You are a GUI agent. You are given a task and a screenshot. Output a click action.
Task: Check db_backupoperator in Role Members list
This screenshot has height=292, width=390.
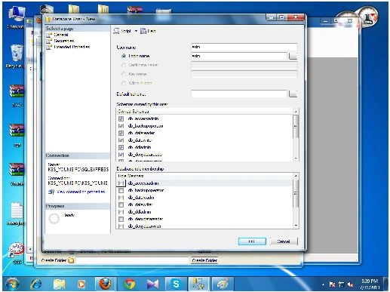click(x=121, y=190)
